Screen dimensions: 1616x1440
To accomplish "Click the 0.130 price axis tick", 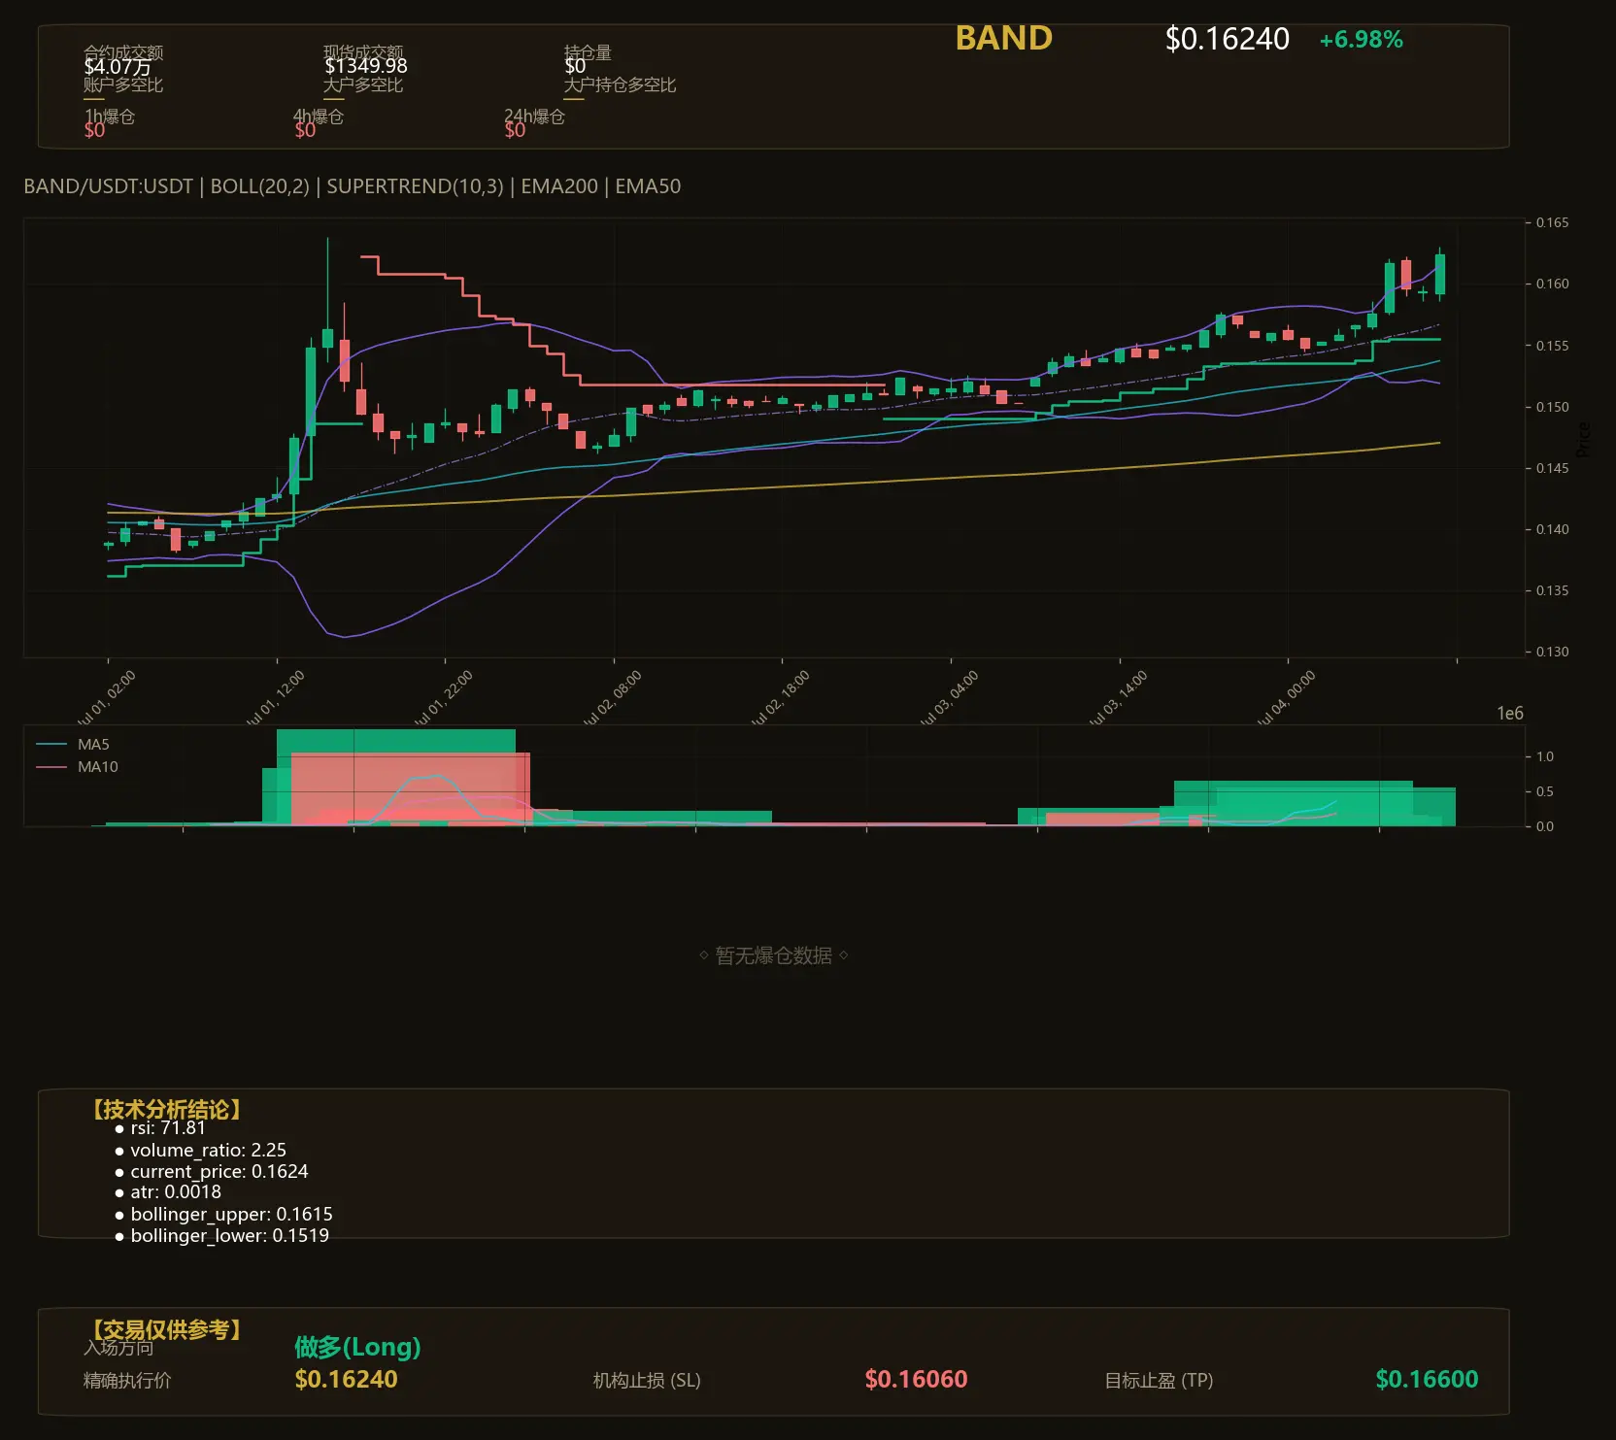I will click(1552, 652).
